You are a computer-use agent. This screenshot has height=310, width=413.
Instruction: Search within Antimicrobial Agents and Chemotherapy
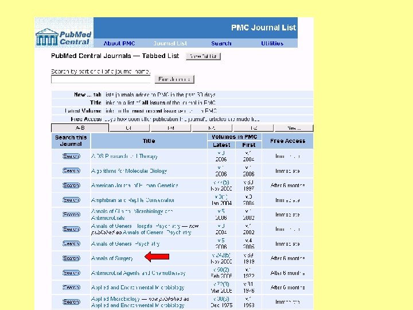point(71,273)
